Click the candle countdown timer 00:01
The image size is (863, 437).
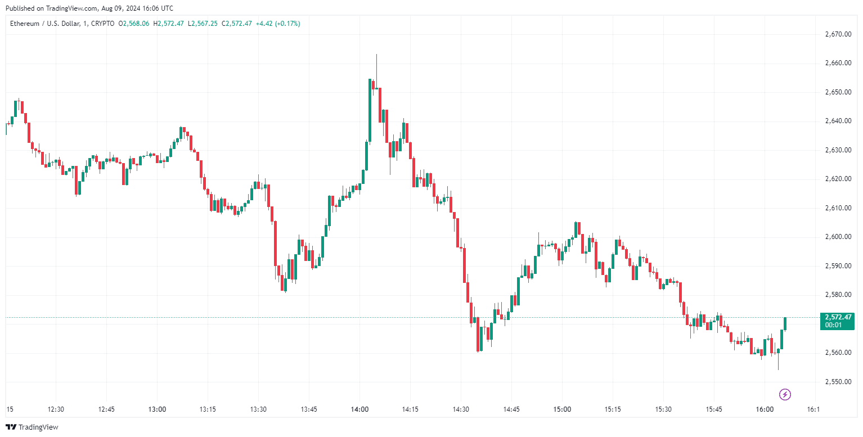click(x=833, y=325)
